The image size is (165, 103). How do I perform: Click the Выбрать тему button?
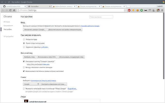29,57
